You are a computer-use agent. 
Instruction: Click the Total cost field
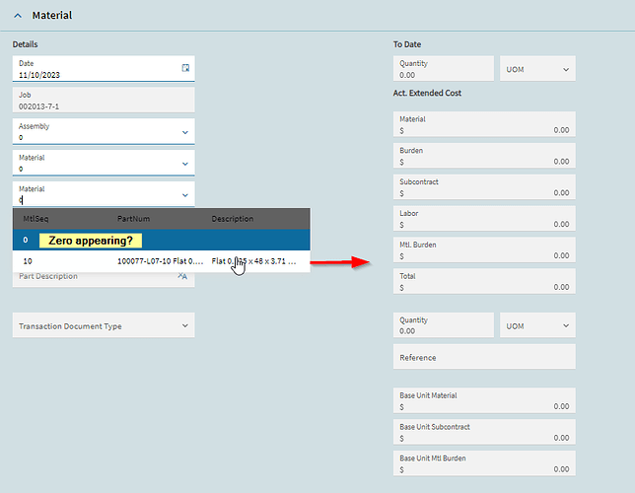click(x=484, y=281)
